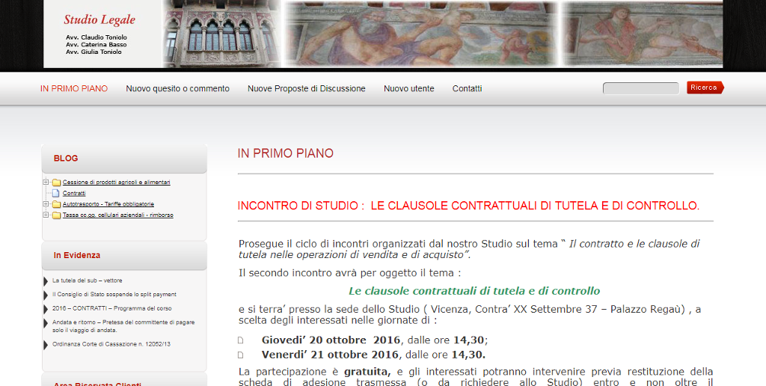766x386 pixels.
Task: Click arrow bullet before Ordinanza Corte di Cassazione
Action: [46, 345]
